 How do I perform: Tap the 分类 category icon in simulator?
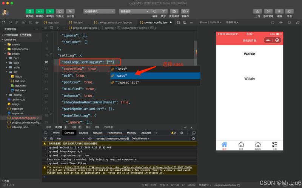coord(274,145)
